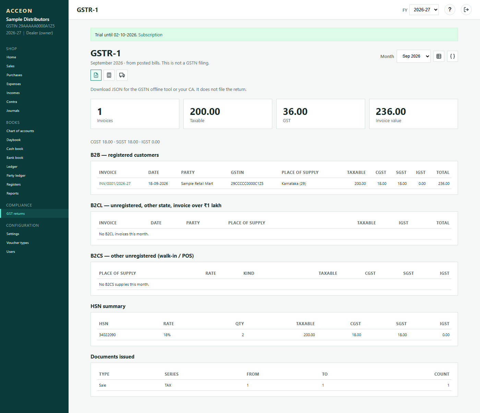The image size is (480, 413).
Task: Open Contra in the sidebar
Action: tap(34, 102)
